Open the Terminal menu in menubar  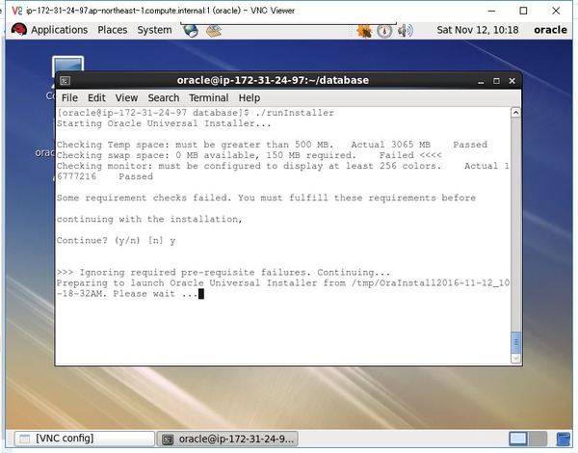pos(209,98)
